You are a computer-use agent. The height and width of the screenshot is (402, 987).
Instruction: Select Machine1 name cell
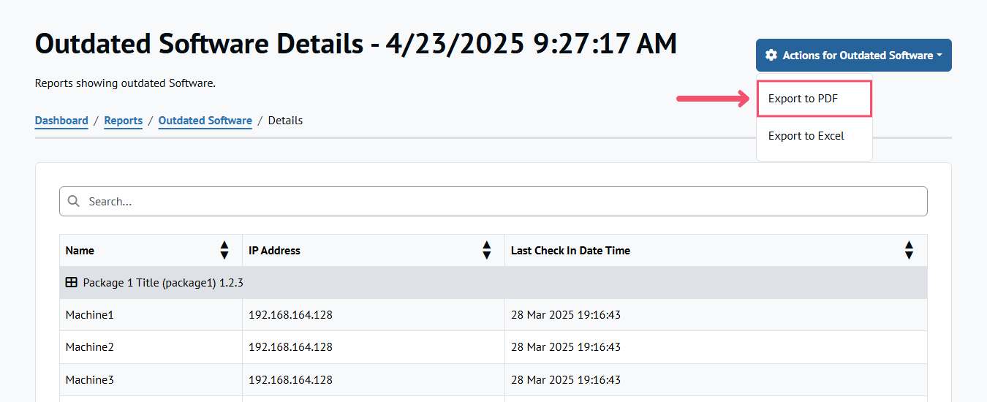[151, 315]
